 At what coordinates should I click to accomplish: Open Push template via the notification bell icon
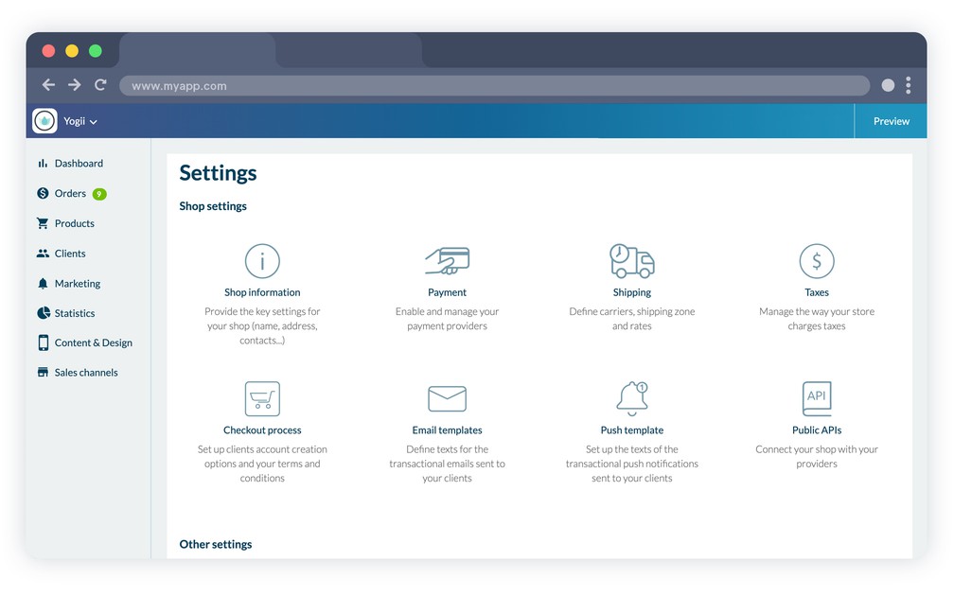pos(632,398)
